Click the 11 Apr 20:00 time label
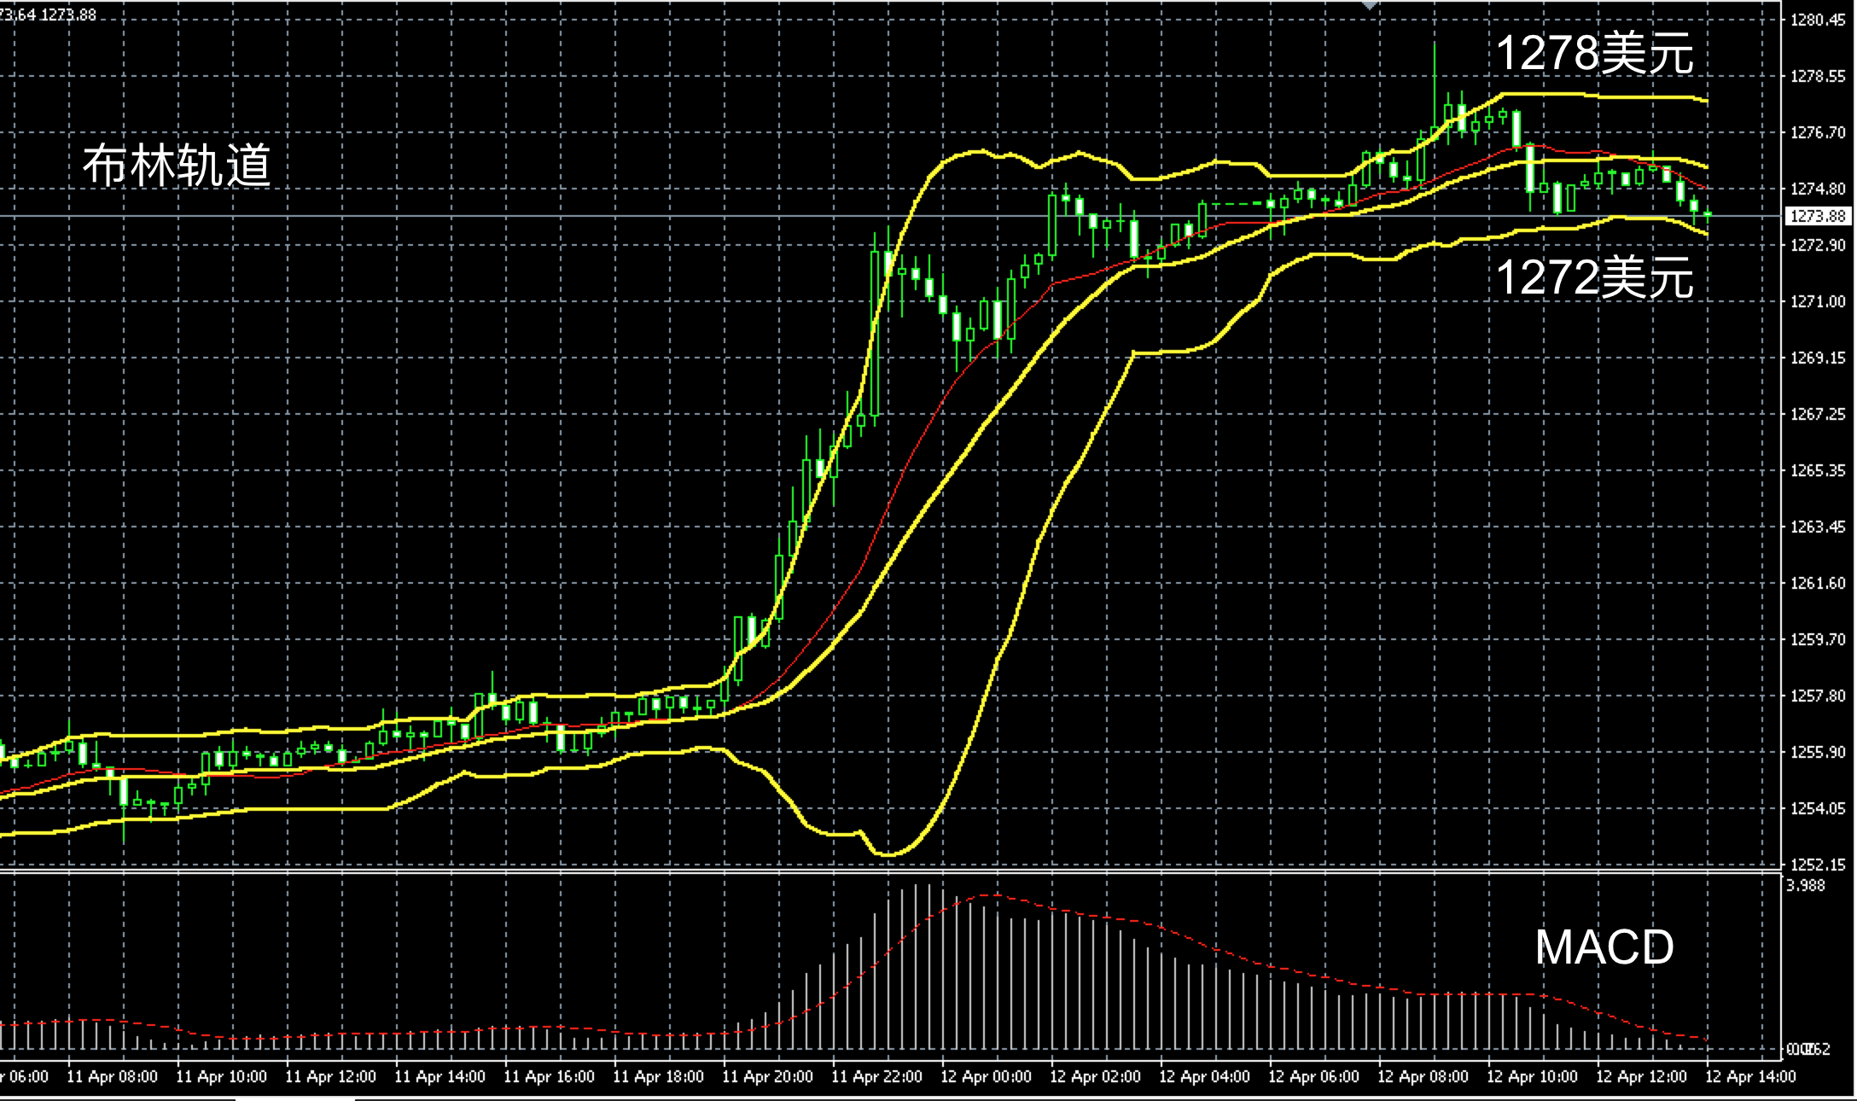The height and width of the screenshot is (1101, 1857). pos(766,1077)
